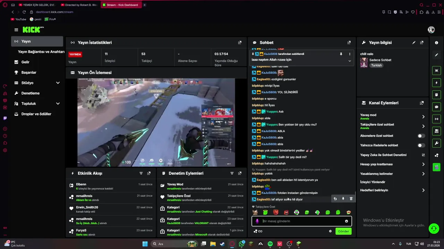Open Yapay Zeka ile Sohbet Denetimi

point(392,155)
